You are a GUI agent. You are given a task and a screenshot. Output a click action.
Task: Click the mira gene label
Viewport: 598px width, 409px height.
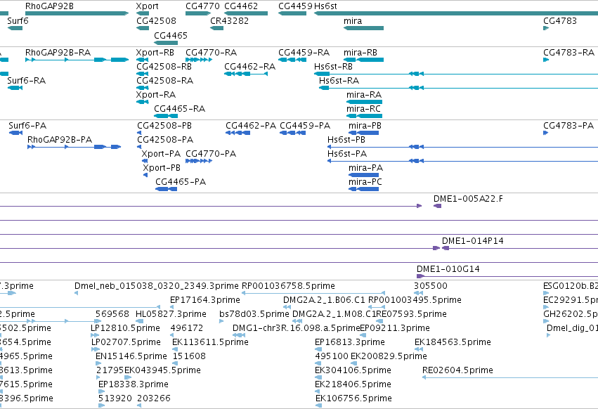point(353,20)
